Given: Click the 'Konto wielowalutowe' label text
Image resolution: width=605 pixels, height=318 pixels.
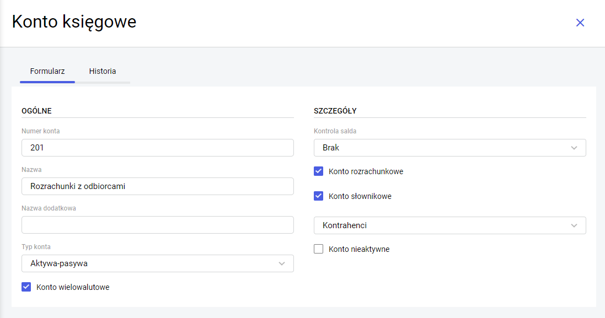Looking at the screenshot, I should [73, 287].
